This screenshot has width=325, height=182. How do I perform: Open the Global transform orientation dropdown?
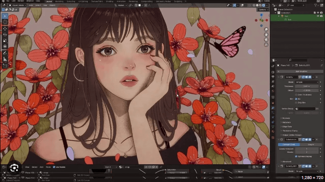121,5
